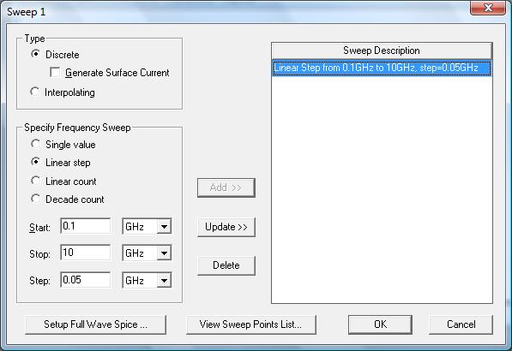Enable Generate Surface Current checkbox

pyautogui.click(x=55, y=72)
